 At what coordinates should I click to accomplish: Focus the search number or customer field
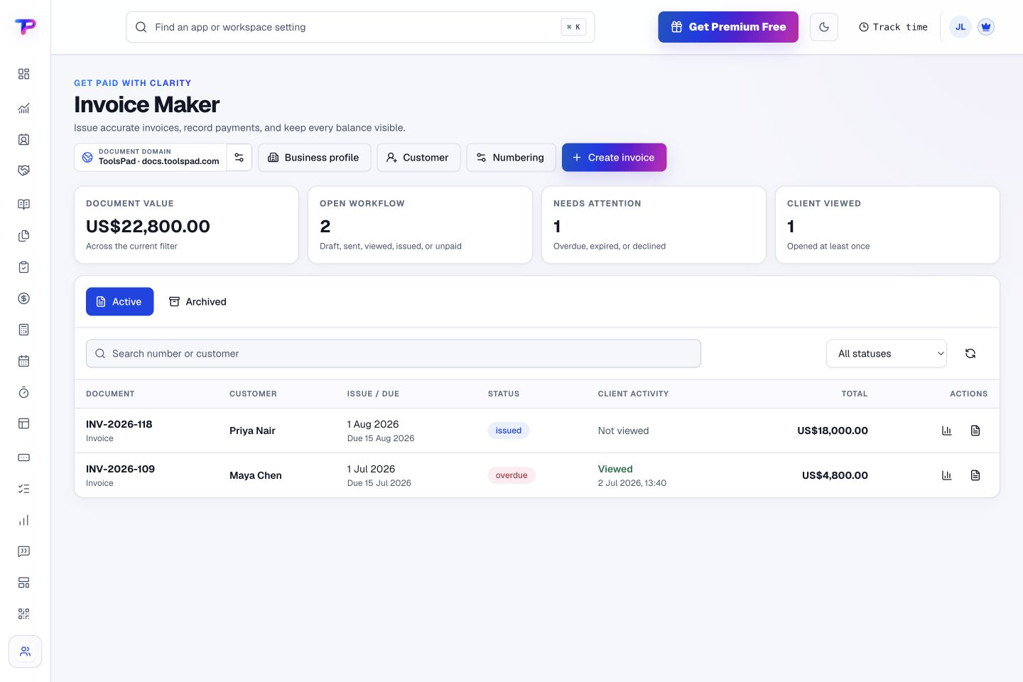click(394, 354)
